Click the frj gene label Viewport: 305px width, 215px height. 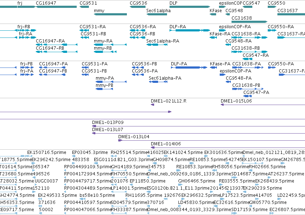(20, 3)
